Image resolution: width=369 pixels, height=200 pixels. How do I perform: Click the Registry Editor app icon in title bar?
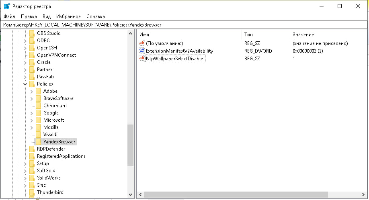point(7,6)
